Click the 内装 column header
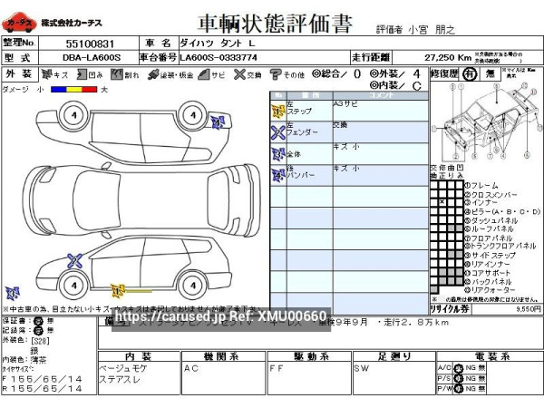Screen dimensions: 544x408 tap(139, 356)
